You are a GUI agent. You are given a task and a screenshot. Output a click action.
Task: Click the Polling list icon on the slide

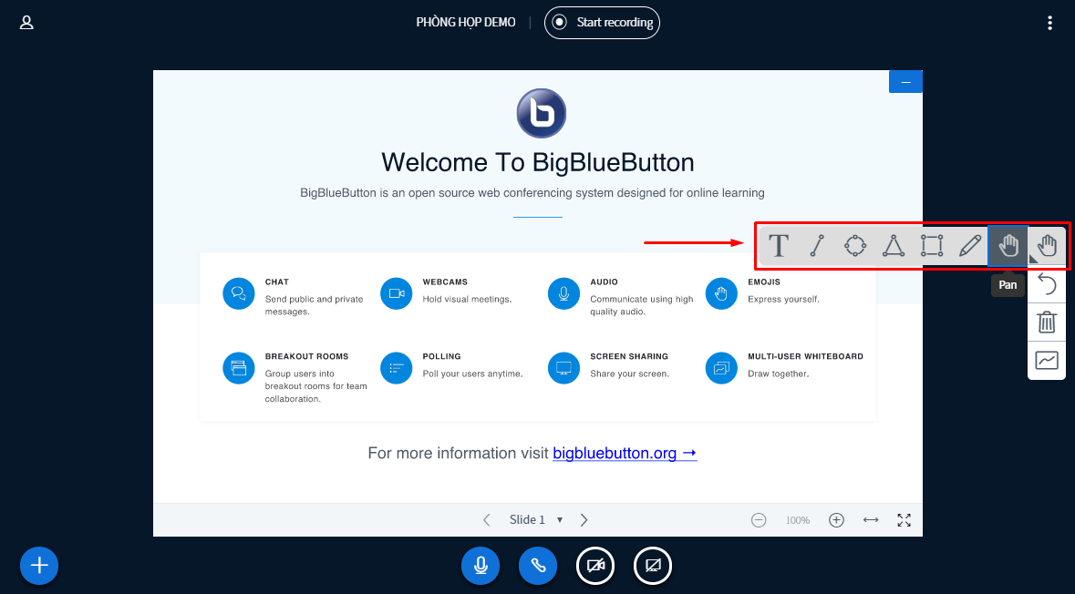(x=397, y=368)
